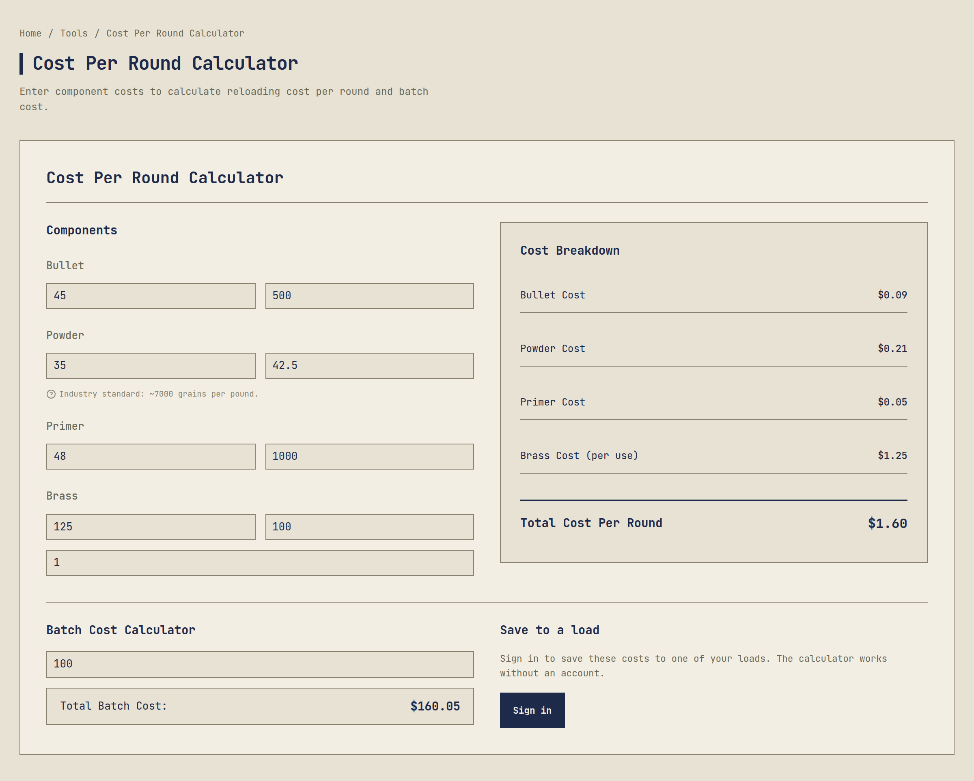Click the Industry standard grains per pound hint
The width and height of the screenshot is (974, 781).
click(159, 394)
